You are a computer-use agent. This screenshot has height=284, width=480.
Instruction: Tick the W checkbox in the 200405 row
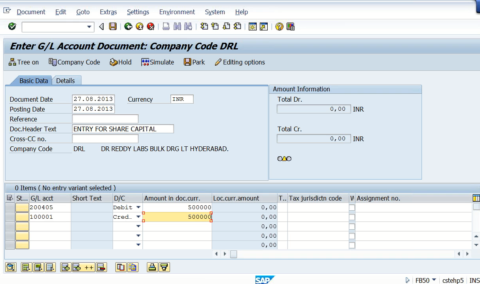click(x=352, y=208)
